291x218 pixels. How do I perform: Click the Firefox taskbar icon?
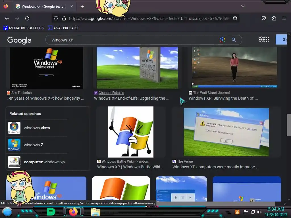73,212
